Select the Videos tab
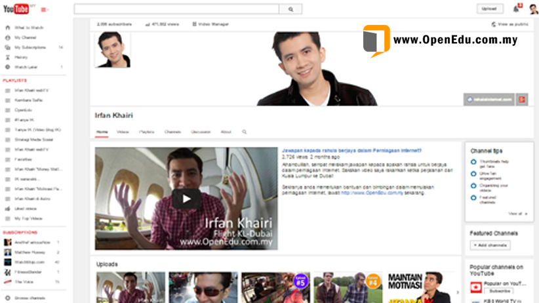 (x=123, y=132)
